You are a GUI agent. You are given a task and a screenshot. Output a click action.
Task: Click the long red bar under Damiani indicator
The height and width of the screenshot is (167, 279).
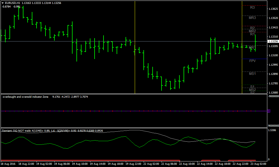click(x=89, y=160)
